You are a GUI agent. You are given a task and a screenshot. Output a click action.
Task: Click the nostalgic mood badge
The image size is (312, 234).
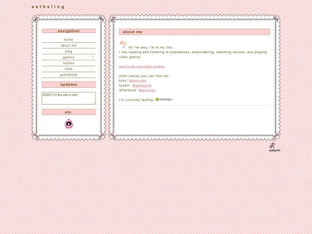(164, 99)
